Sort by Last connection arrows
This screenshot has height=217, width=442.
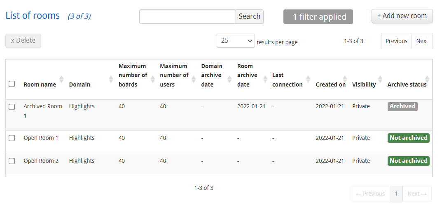tap(308, 80)
